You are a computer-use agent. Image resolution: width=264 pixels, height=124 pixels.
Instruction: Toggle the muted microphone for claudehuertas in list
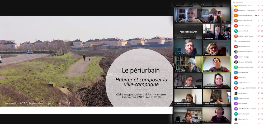(x=259, y=72)
